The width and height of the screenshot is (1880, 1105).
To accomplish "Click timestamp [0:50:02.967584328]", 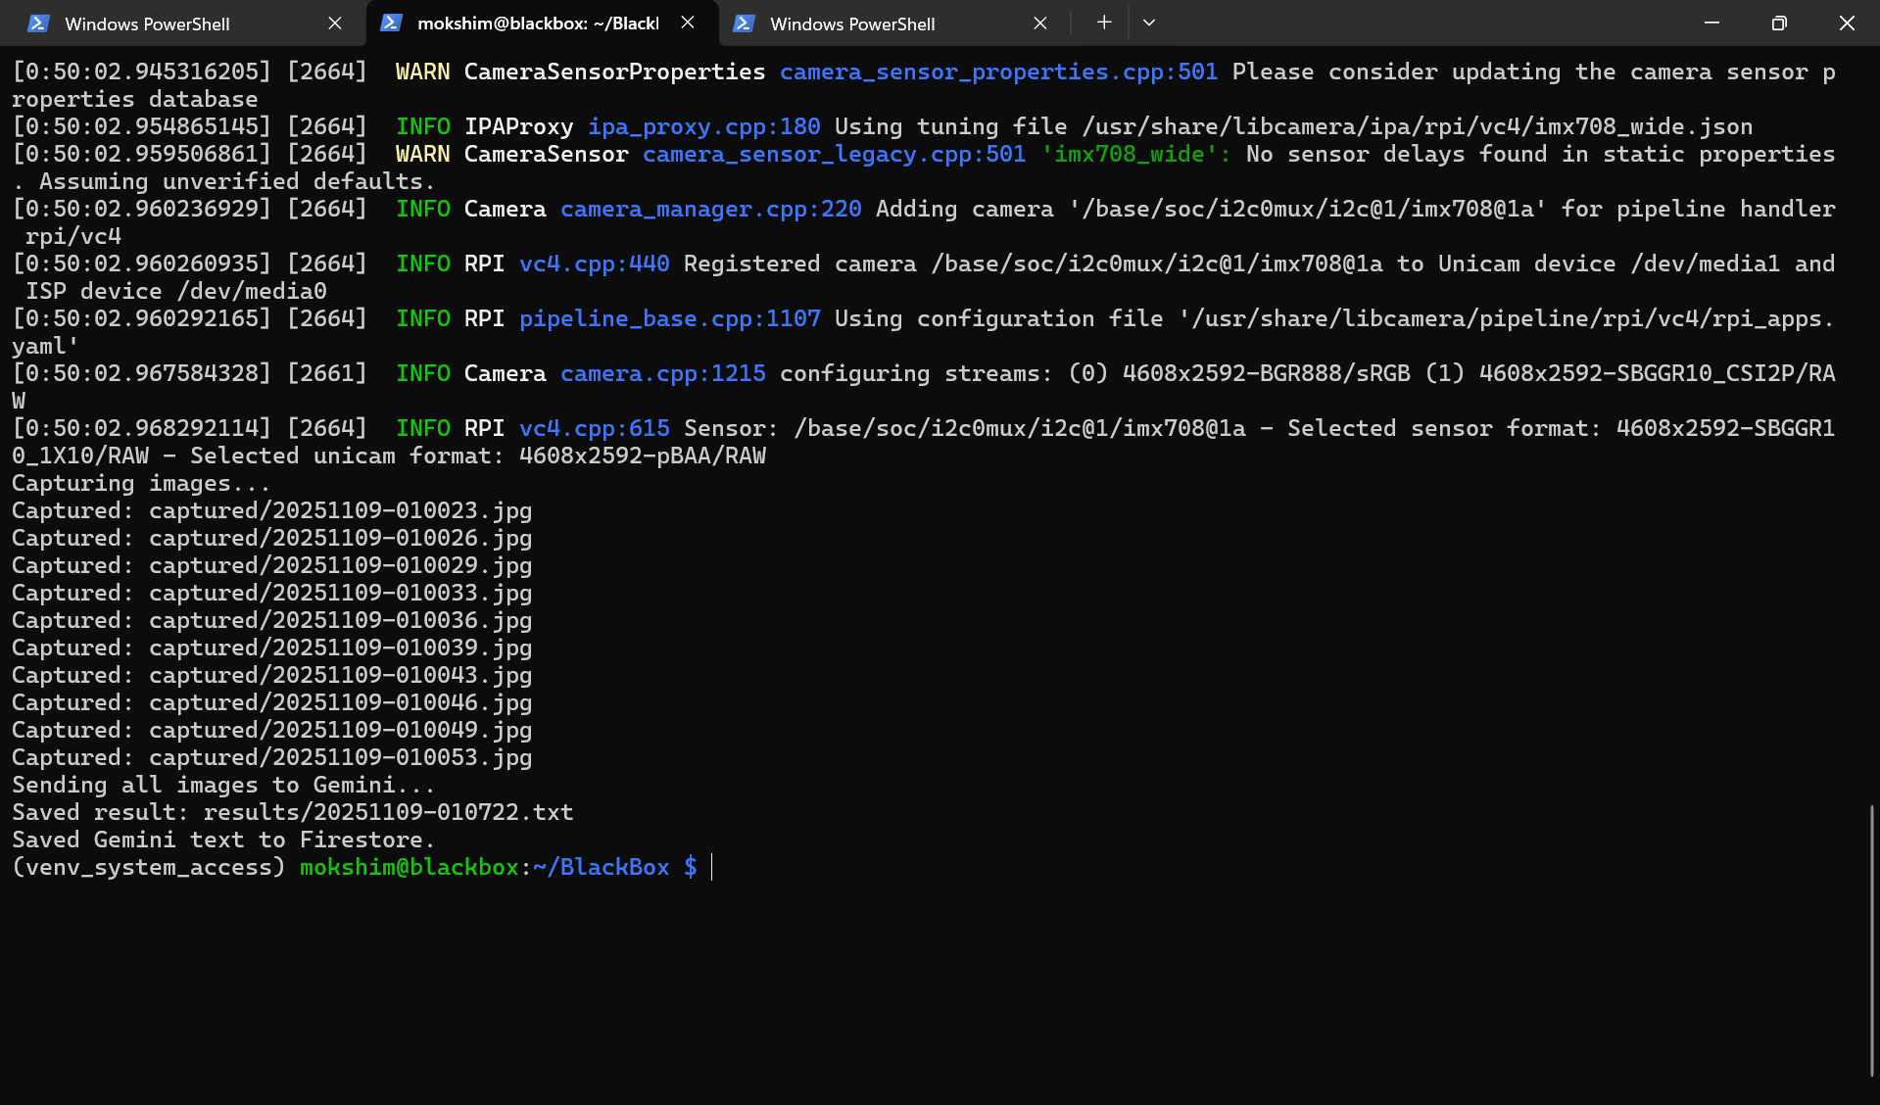I will pyautogui.click(x=141, y=373).
